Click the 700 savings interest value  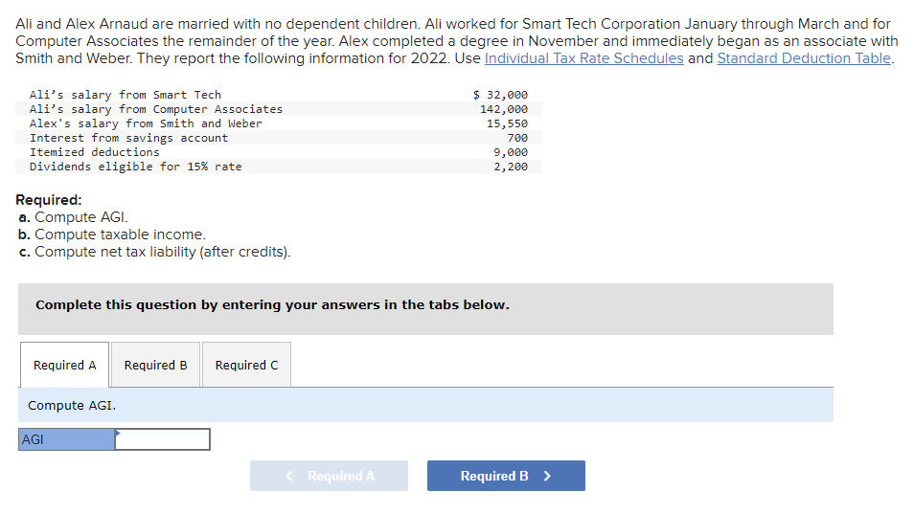517,138
